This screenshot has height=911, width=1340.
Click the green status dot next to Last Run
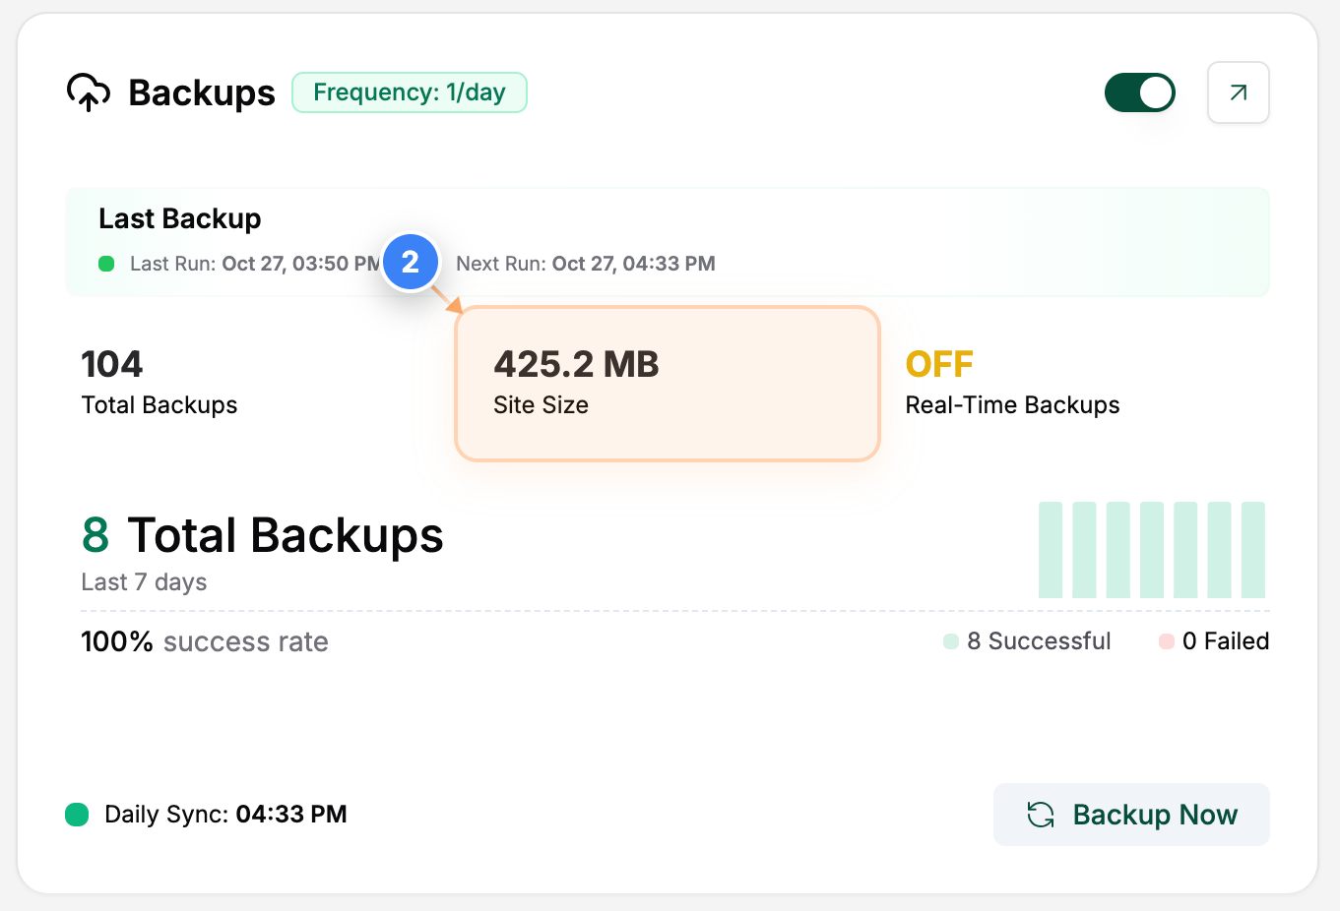coord(105,264)
